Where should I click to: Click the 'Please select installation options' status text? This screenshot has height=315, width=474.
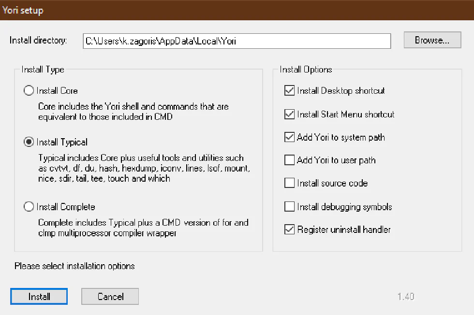point(74,266)
